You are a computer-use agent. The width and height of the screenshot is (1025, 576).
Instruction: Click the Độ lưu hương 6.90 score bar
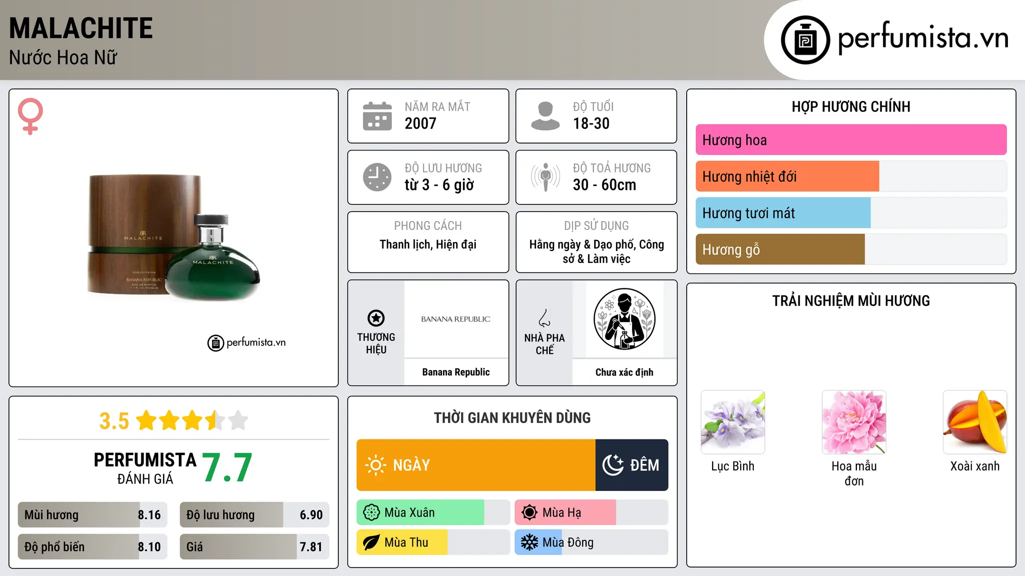[254, 514]
